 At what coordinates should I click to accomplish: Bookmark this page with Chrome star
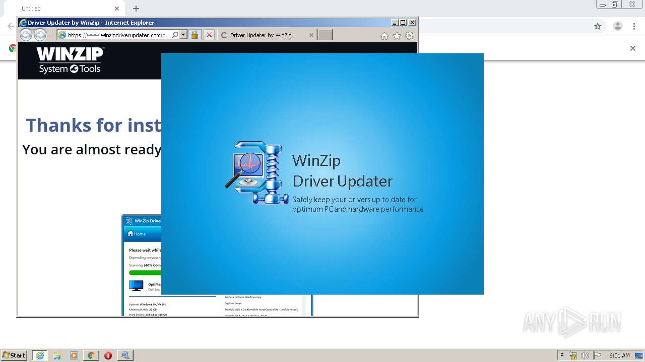[x=598, y=26]
